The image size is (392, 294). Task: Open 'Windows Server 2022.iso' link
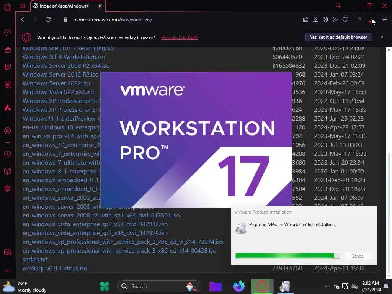[56, 83]
